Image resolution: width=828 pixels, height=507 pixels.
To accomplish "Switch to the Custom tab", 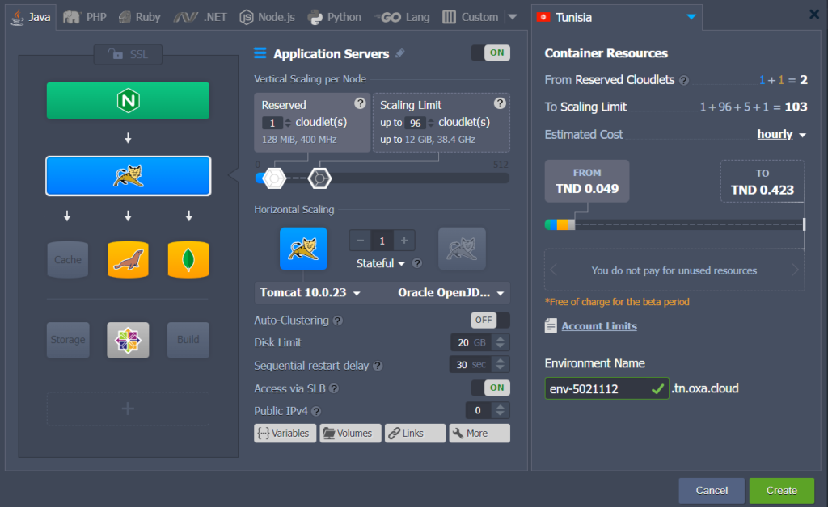I will point(470,17).
